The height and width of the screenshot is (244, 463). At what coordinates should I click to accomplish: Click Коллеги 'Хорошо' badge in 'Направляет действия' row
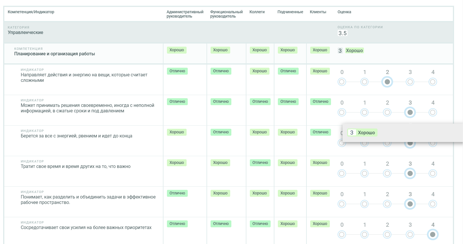tap(260, 71)
